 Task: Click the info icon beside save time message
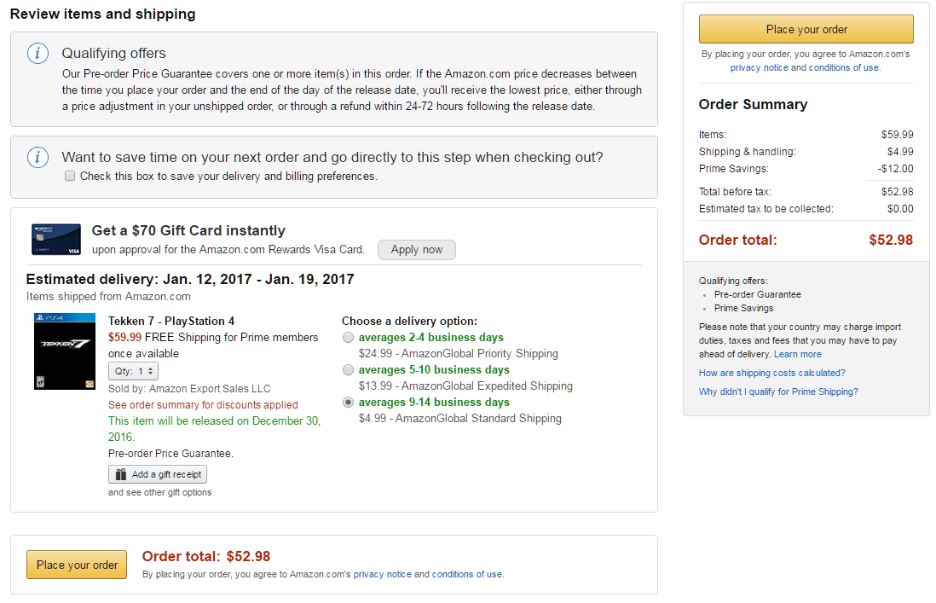point(38,158)
